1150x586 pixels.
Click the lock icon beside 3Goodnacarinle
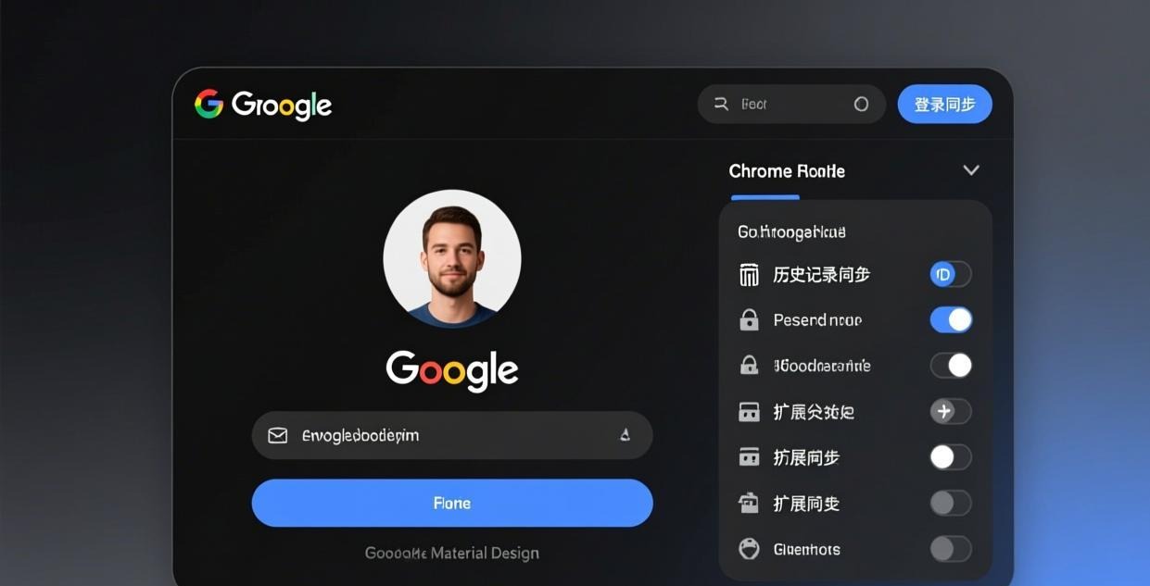(x=749, y=366)
